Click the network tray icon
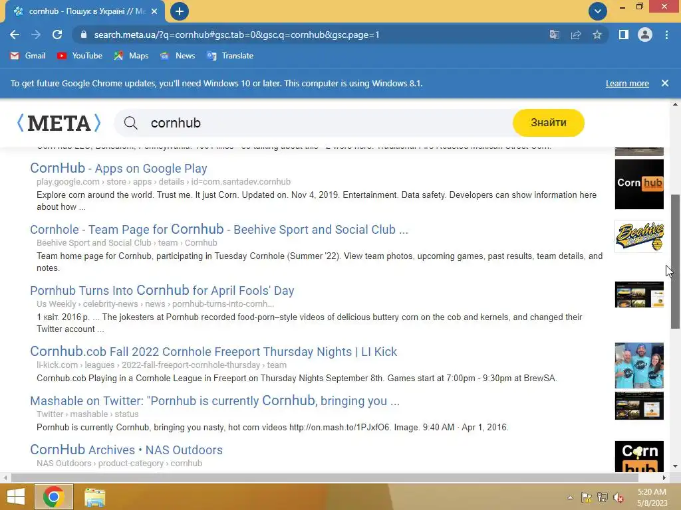This screenshot has height=510, width=681. (x=603, y=497)
